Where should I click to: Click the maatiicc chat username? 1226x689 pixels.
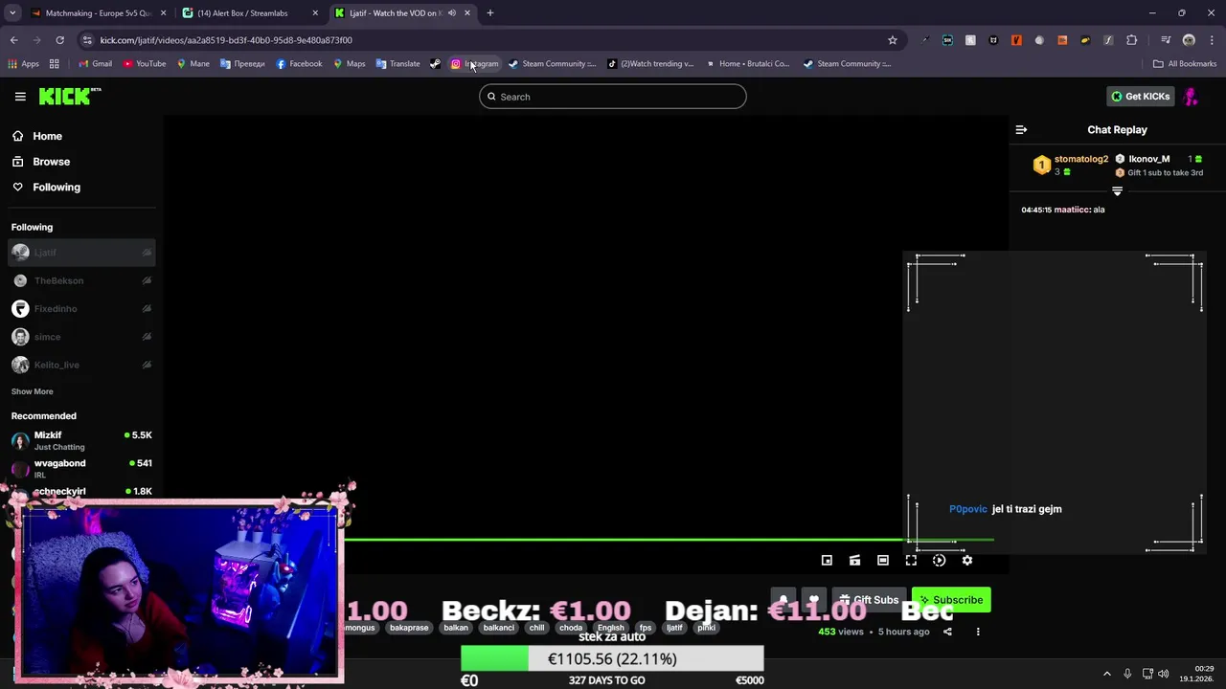click(1071, 210)
